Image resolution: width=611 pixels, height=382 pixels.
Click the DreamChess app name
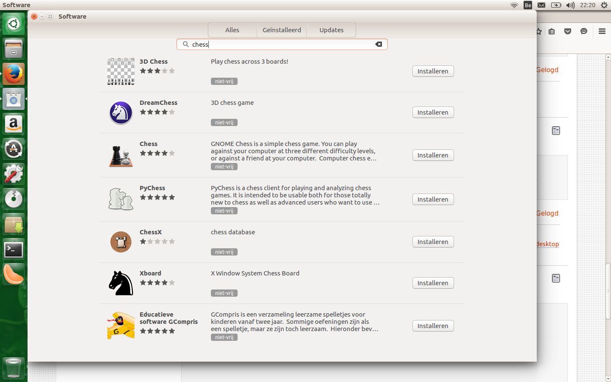(159, 103)
